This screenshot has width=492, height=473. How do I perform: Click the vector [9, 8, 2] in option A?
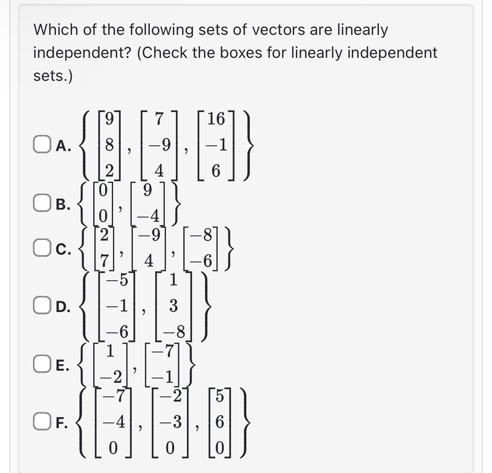pyautogui.click(x=108, y=145)
